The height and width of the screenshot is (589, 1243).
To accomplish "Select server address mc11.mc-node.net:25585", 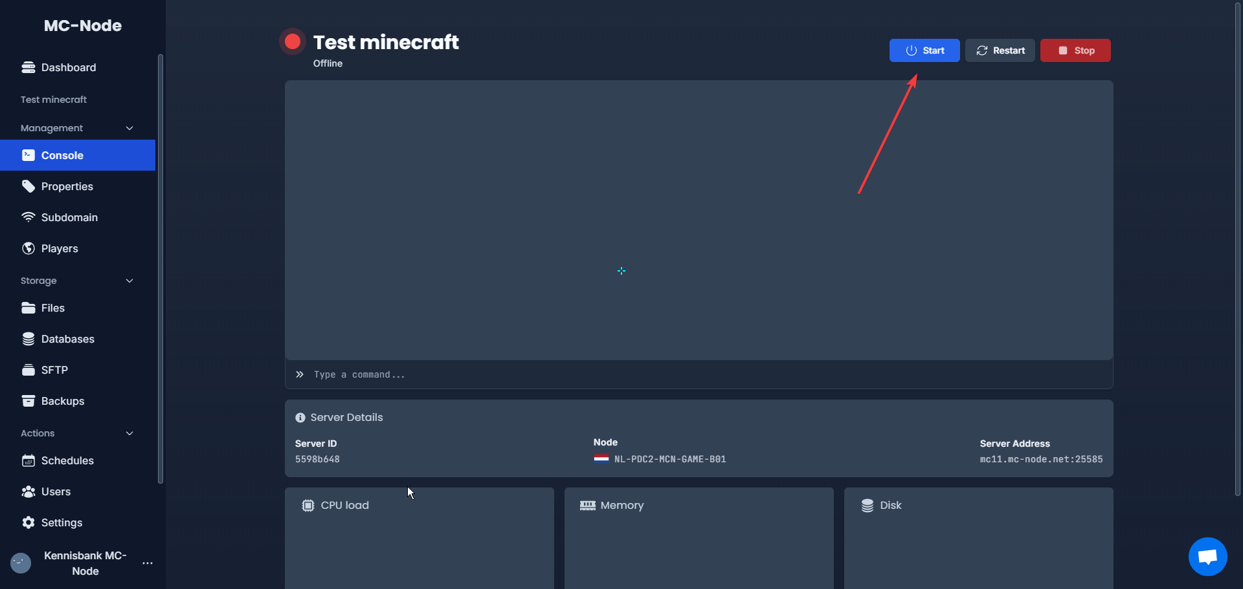I will click(1041, 459).
